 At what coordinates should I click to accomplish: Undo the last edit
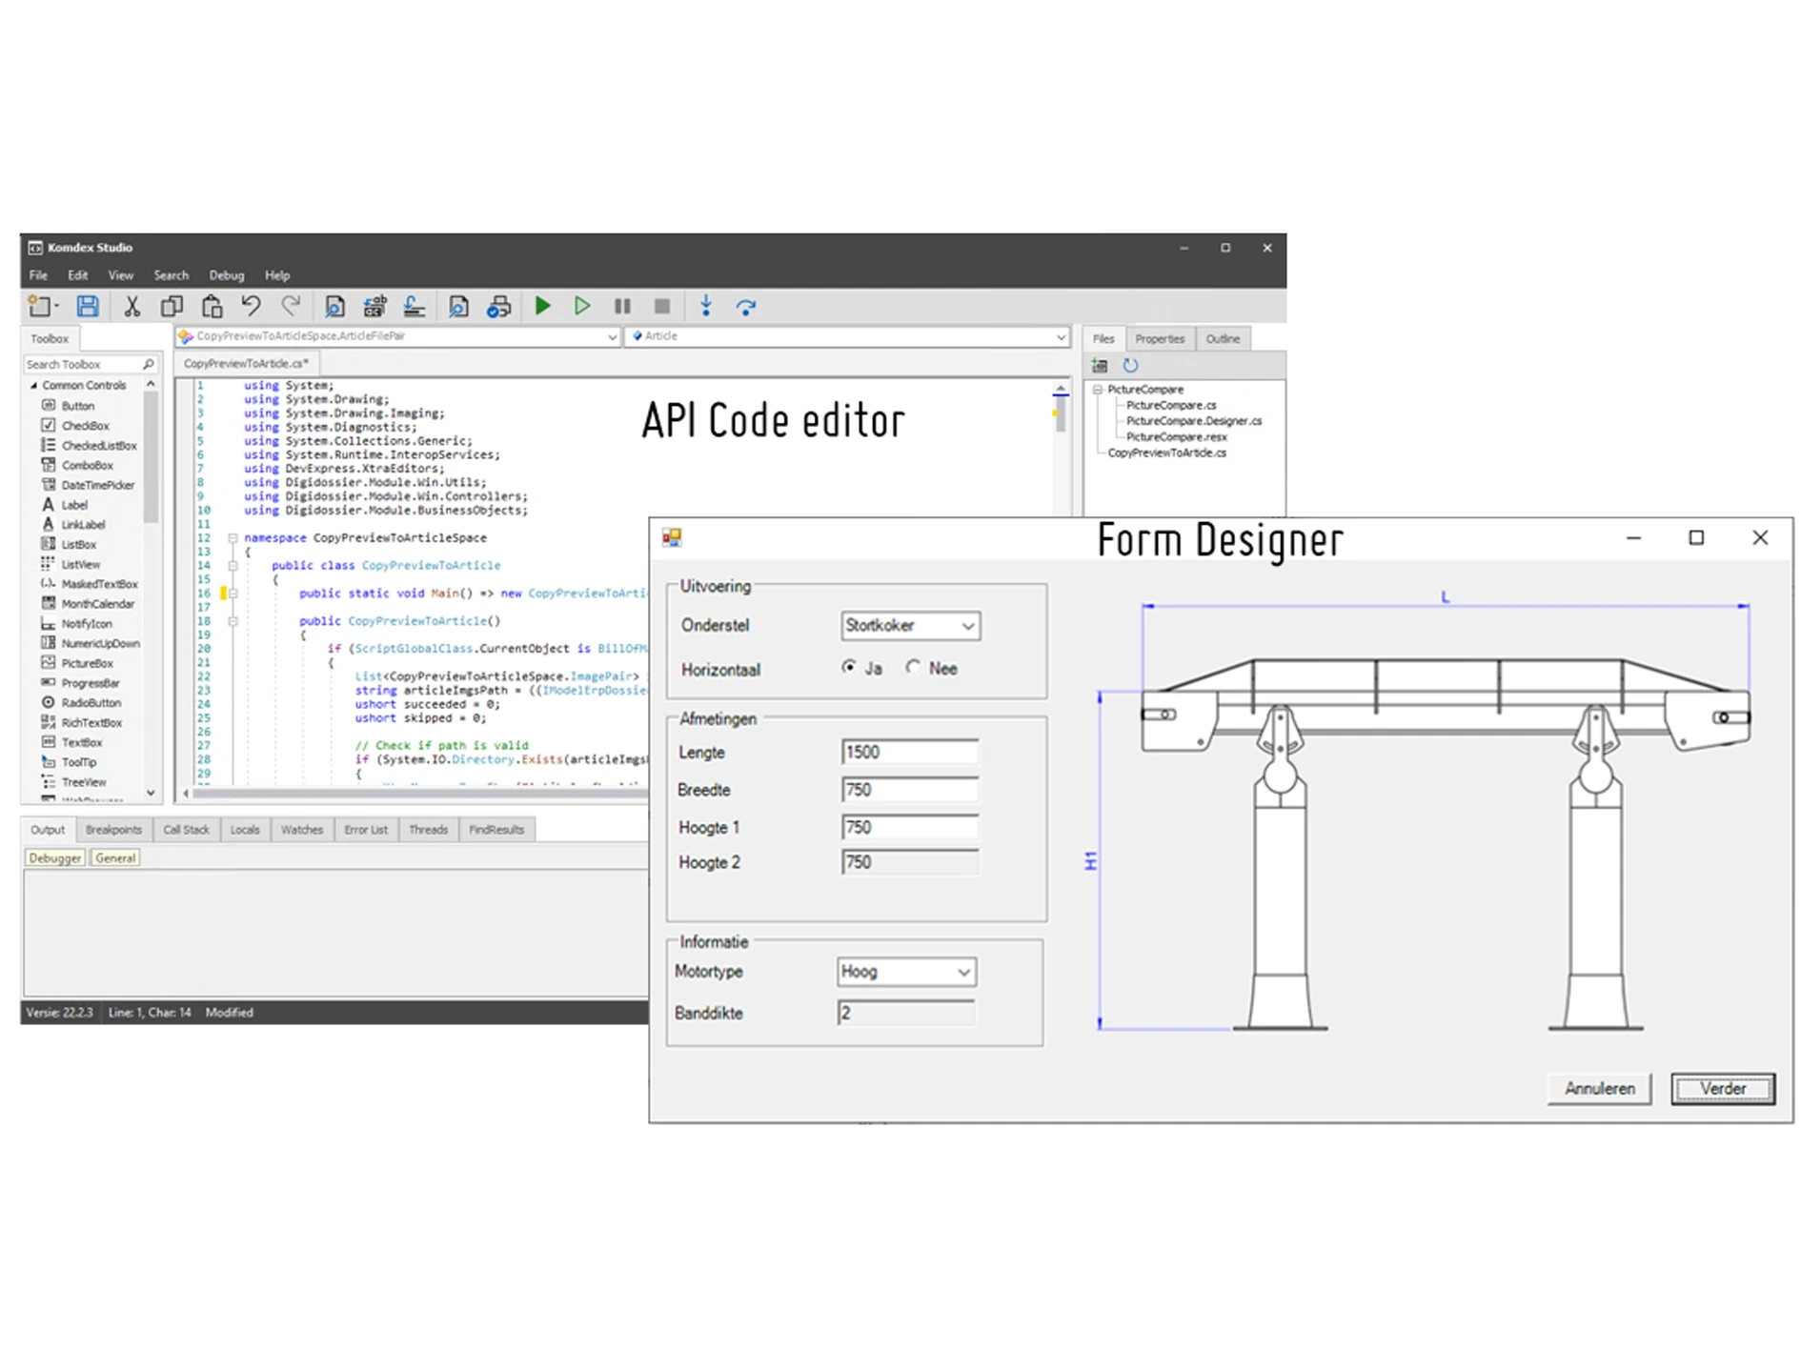coord(251,306)
